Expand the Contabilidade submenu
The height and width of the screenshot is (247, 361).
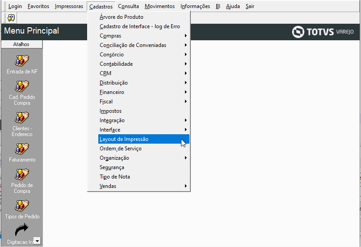[144, 64]
